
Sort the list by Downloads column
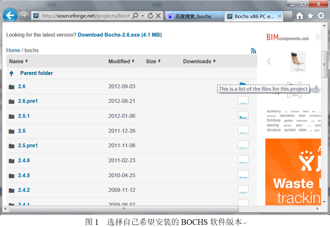[x=199, y=61]
